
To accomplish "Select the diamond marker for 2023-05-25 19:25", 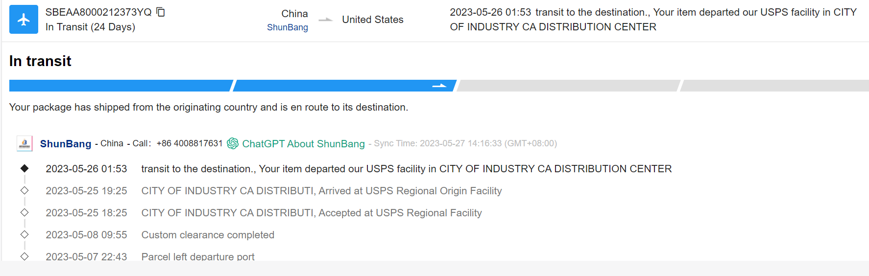I will point(24,190).
